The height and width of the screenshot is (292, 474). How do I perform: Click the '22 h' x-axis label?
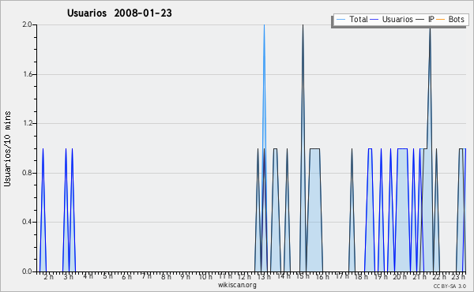(x=439, y=276)
